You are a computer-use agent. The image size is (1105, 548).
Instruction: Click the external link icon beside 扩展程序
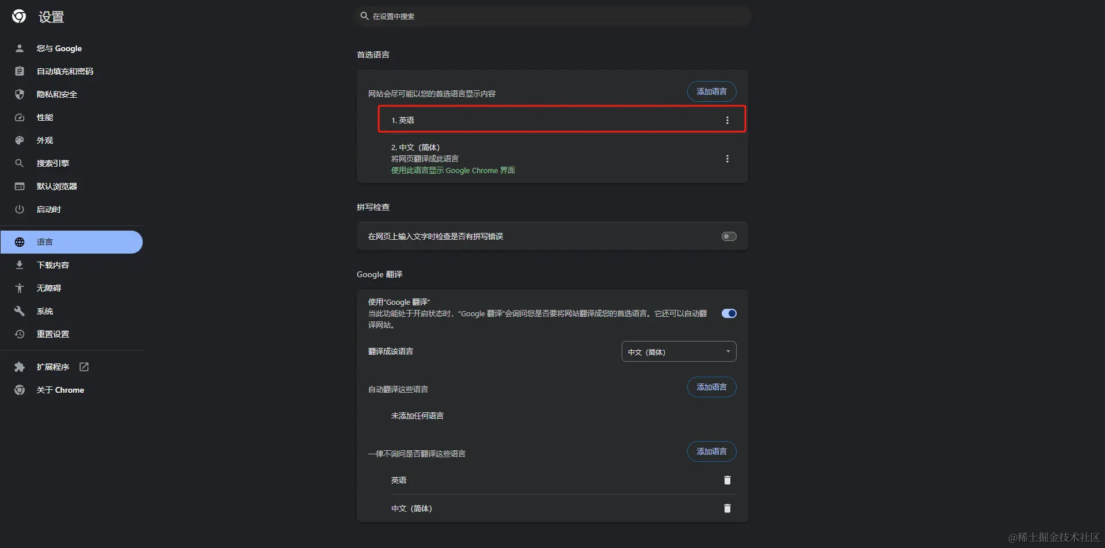click(84, 367)
